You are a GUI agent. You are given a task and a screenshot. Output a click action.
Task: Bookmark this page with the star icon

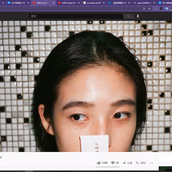click(x=149, y=9)
